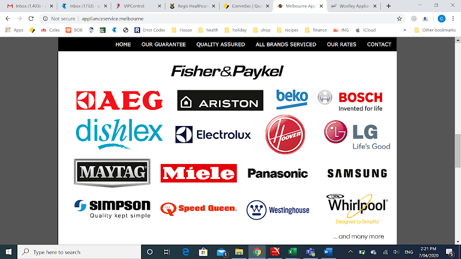The width and height of the screenshot is (461, 259).
Task: Open the holiday bookmarks folder
Action: click(236, 30)
